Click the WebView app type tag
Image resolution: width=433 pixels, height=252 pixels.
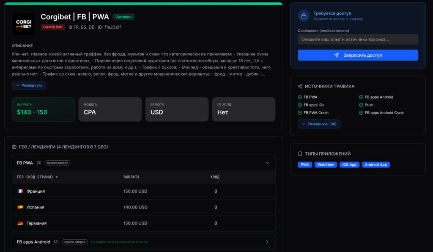point(326,164)
